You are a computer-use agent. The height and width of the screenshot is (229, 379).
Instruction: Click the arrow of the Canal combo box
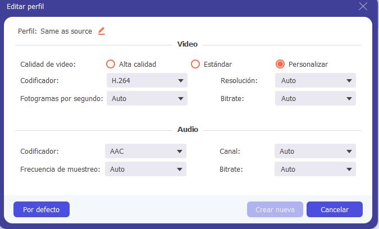(349, 152)
